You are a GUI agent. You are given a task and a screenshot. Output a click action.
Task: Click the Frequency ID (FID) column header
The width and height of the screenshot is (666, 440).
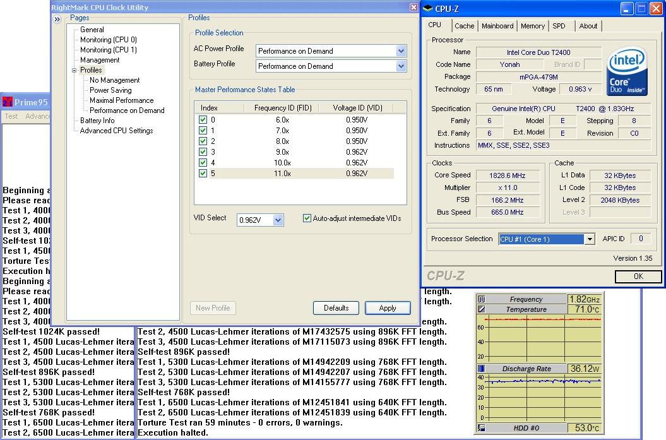[x=282, y=108]
